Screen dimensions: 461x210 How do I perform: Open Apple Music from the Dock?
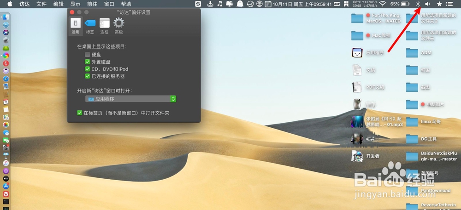[x=6, y=163]
